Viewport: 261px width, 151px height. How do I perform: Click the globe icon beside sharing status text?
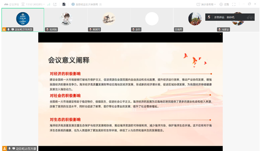pos(73,4)
